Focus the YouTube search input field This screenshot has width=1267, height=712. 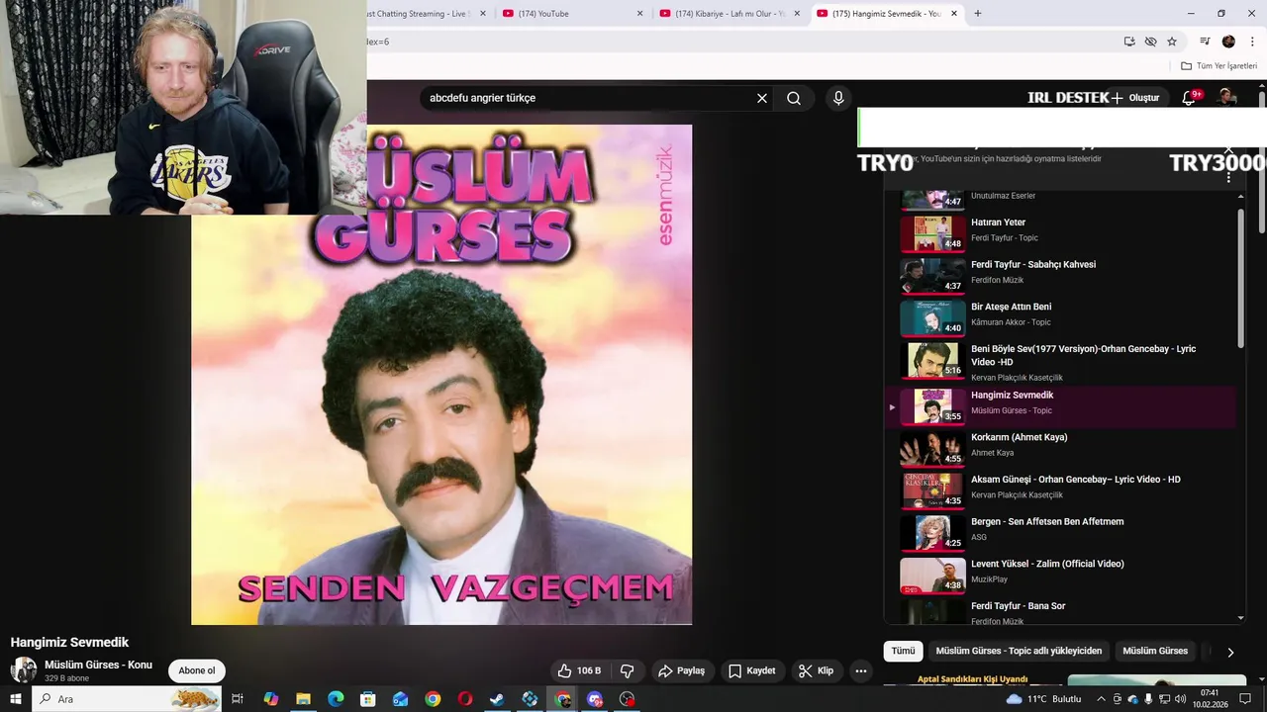(x=589, y=98)
